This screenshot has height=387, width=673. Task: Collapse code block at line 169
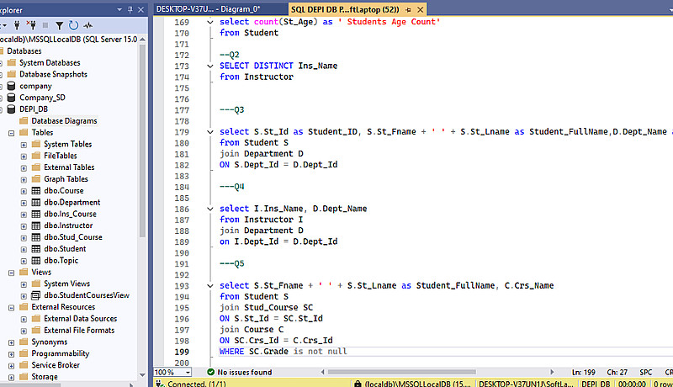click(x=209, y=22)
